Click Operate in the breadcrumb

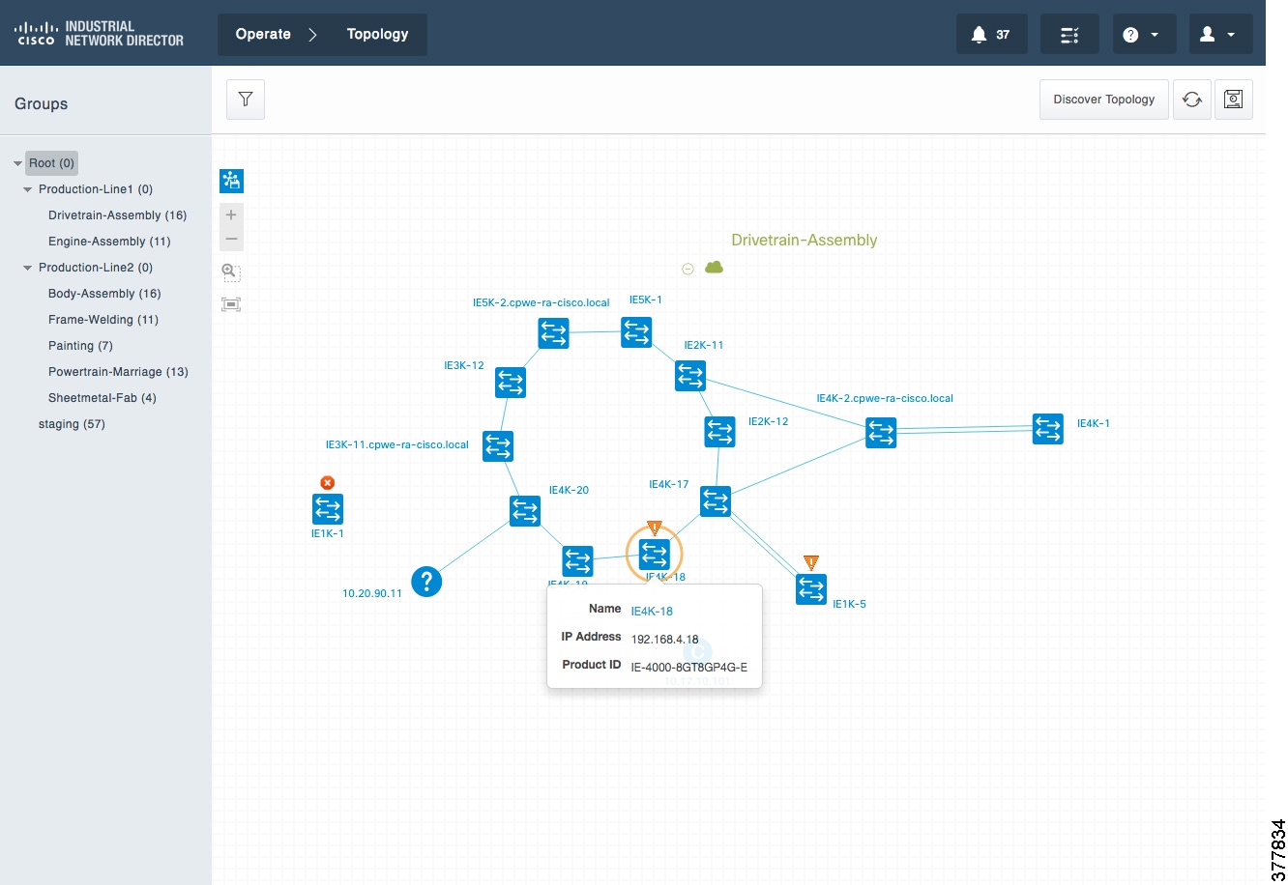coord(263,34)
